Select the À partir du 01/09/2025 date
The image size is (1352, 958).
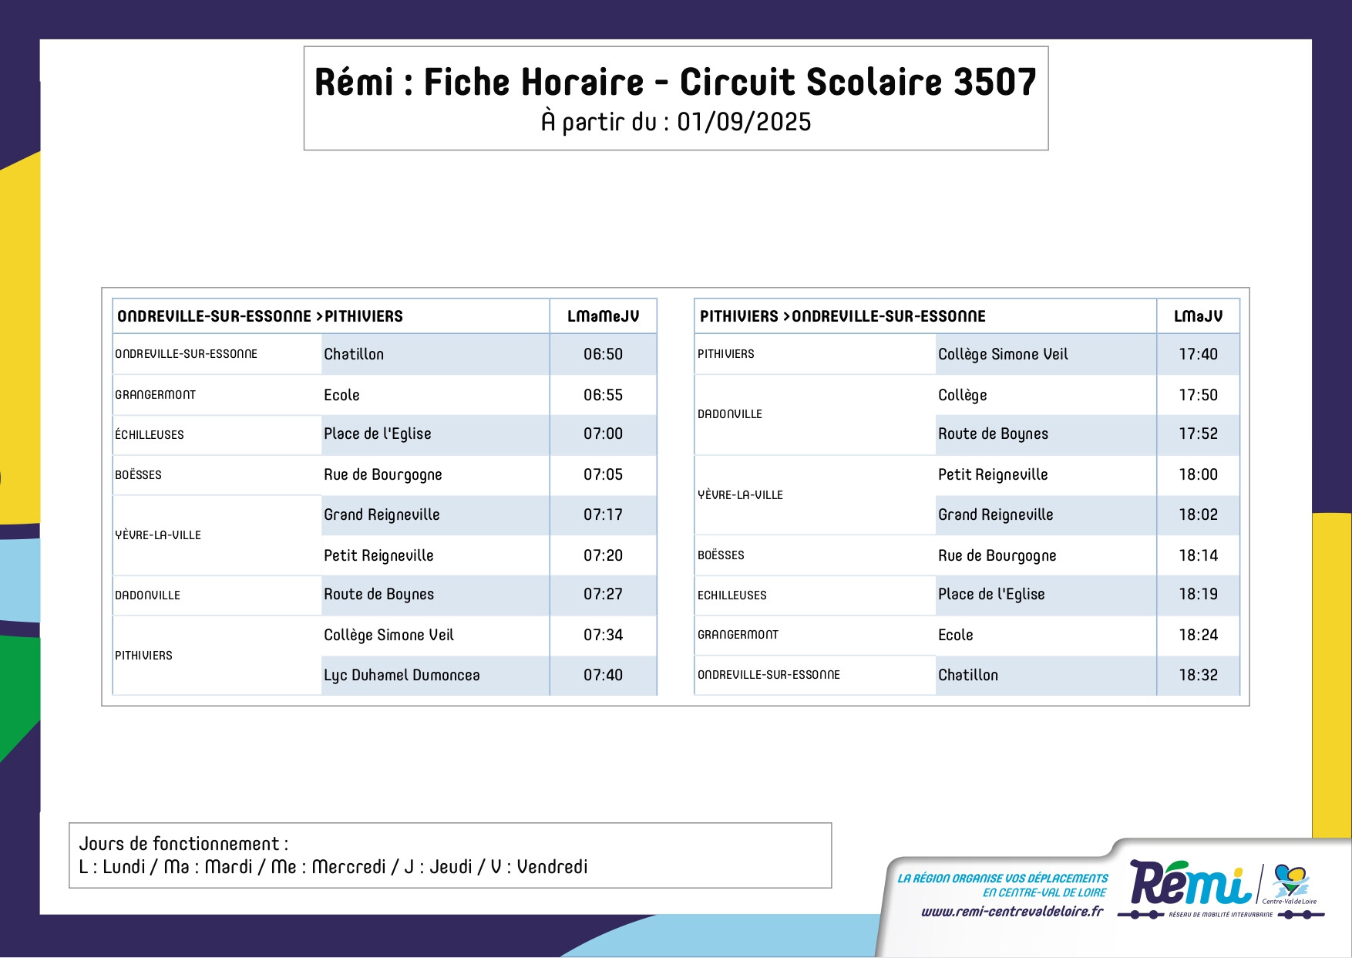(676, 122)
